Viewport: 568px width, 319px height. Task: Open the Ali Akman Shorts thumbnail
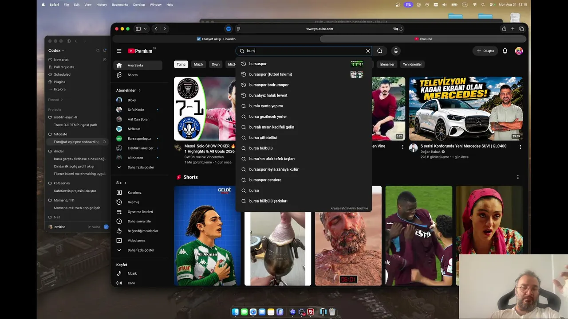[x=207, y=236]
